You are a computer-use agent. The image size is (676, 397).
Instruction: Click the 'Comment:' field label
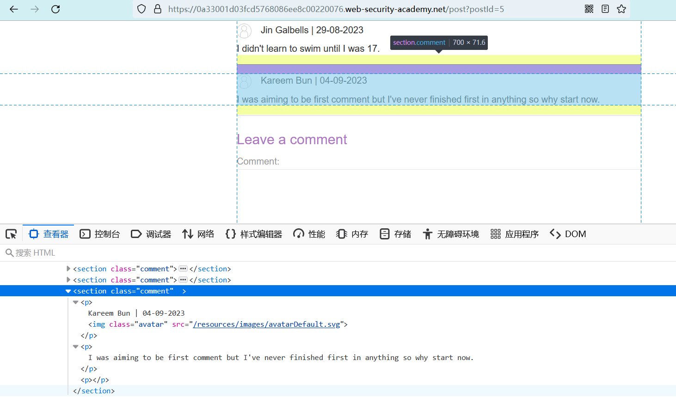coord(258,161)
